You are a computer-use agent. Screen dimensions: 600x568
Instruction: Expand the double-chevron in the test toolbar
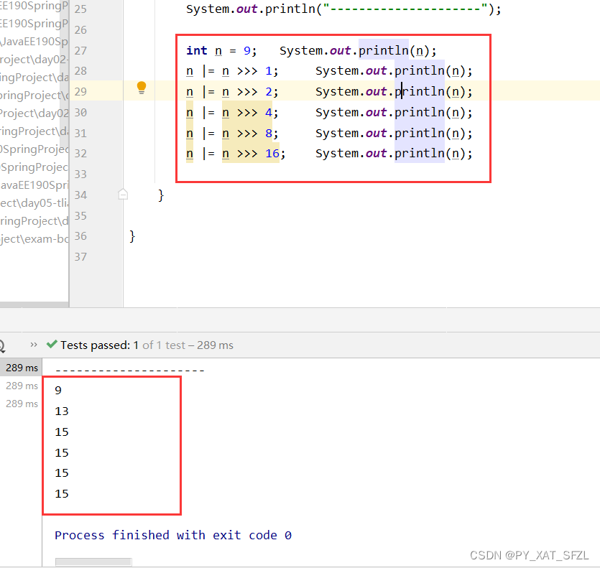coord(34,345)
